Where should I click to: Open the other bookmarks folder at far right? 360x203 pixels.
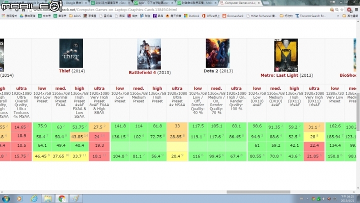point(350,16)
